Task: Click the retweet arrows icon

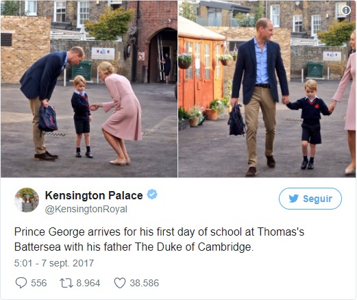Action: tap(66, 283)
